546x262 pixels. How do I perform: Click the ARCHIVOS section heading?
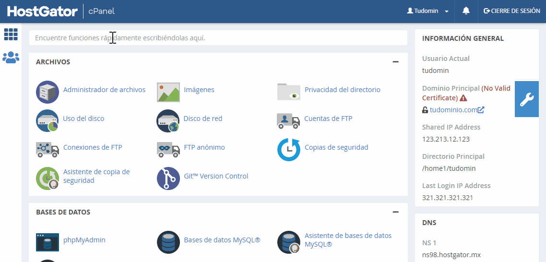click(x=53, y=62)
